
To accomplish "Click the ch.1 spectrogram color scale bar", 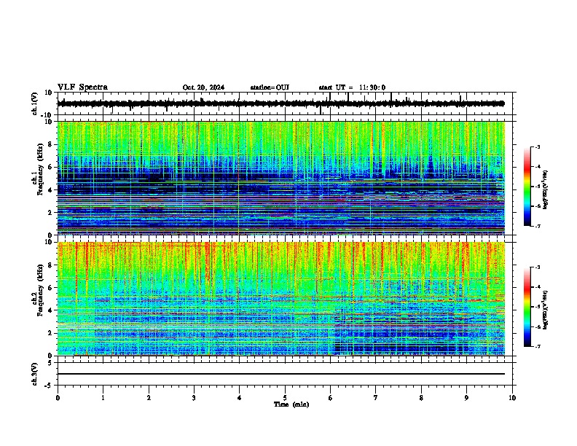I will pos(527,187).
